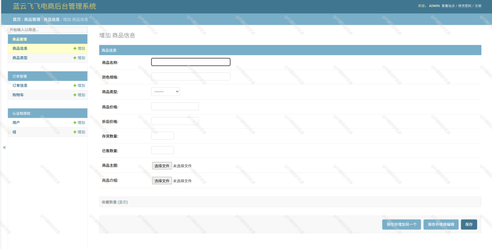
Task: Click 保存并继续编辑 button
Action: coord(441,224)
